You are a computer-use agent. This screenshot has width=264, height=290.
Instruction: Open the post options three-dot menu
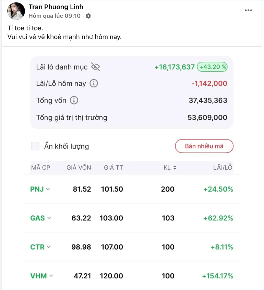pos(249,10)
